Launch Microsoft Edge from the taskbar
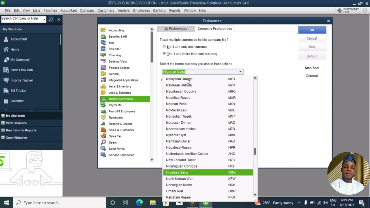 (139, 203)
